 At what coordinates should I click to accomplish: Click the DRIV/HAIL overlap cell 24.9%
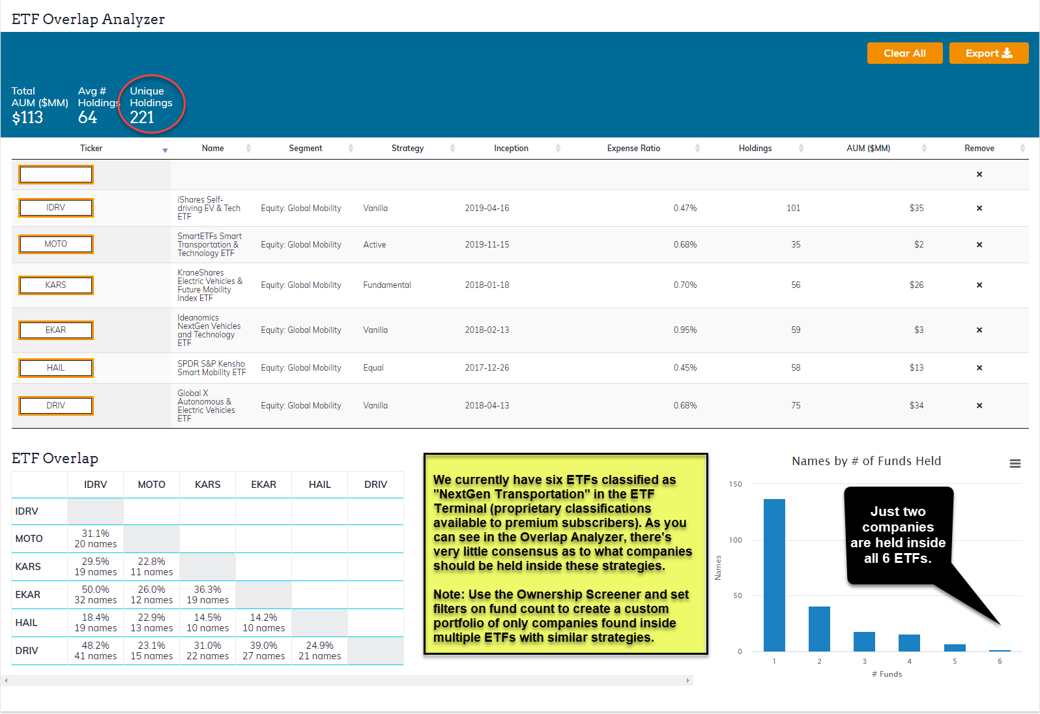pos(320,651)
